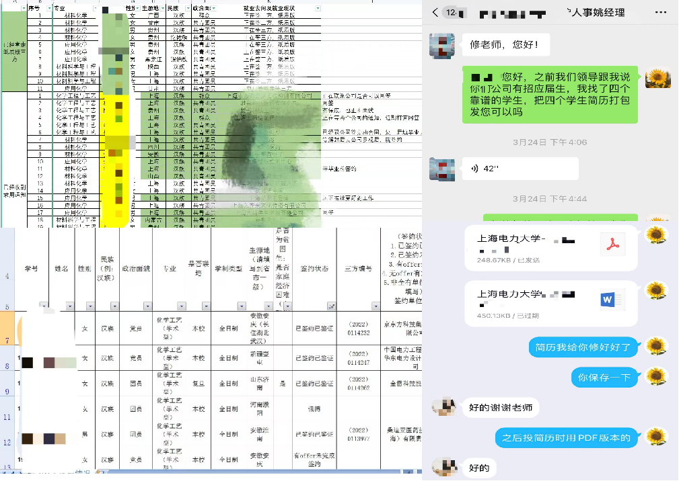Open the chat title '人事姚经理'

[598, 13]
